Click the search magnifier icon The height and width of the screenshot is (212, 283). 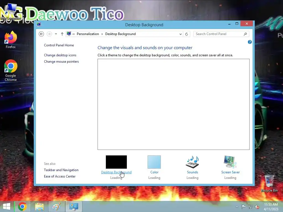[x=245, y=34]
